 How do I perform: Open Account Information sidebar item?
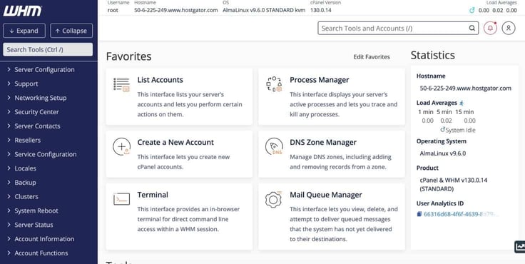click(x=41, y=238)
